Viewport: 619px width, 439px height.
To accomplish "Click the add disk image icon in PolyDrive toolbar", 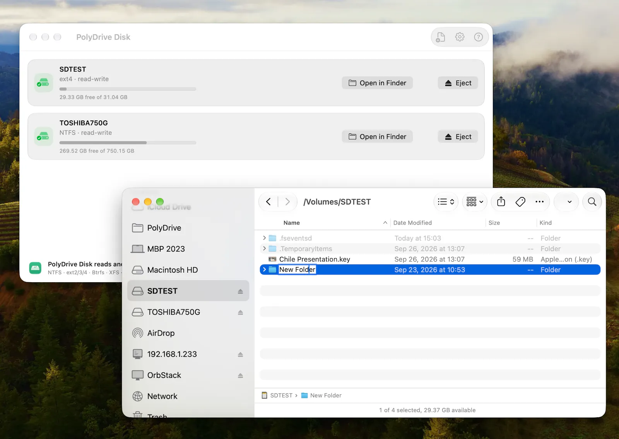I will (441, 37).
